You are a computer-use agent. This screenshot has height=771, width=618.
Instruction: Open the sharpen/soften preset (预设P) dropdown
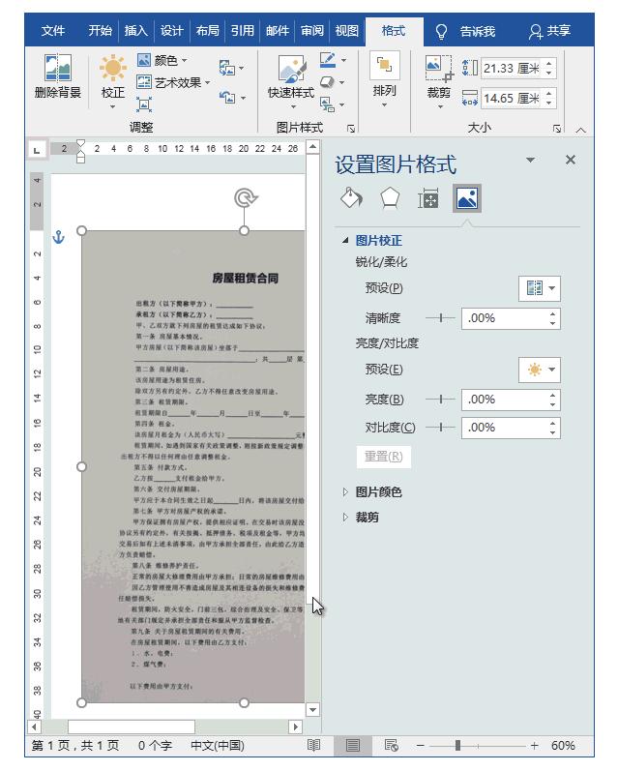tap(540, 288)
